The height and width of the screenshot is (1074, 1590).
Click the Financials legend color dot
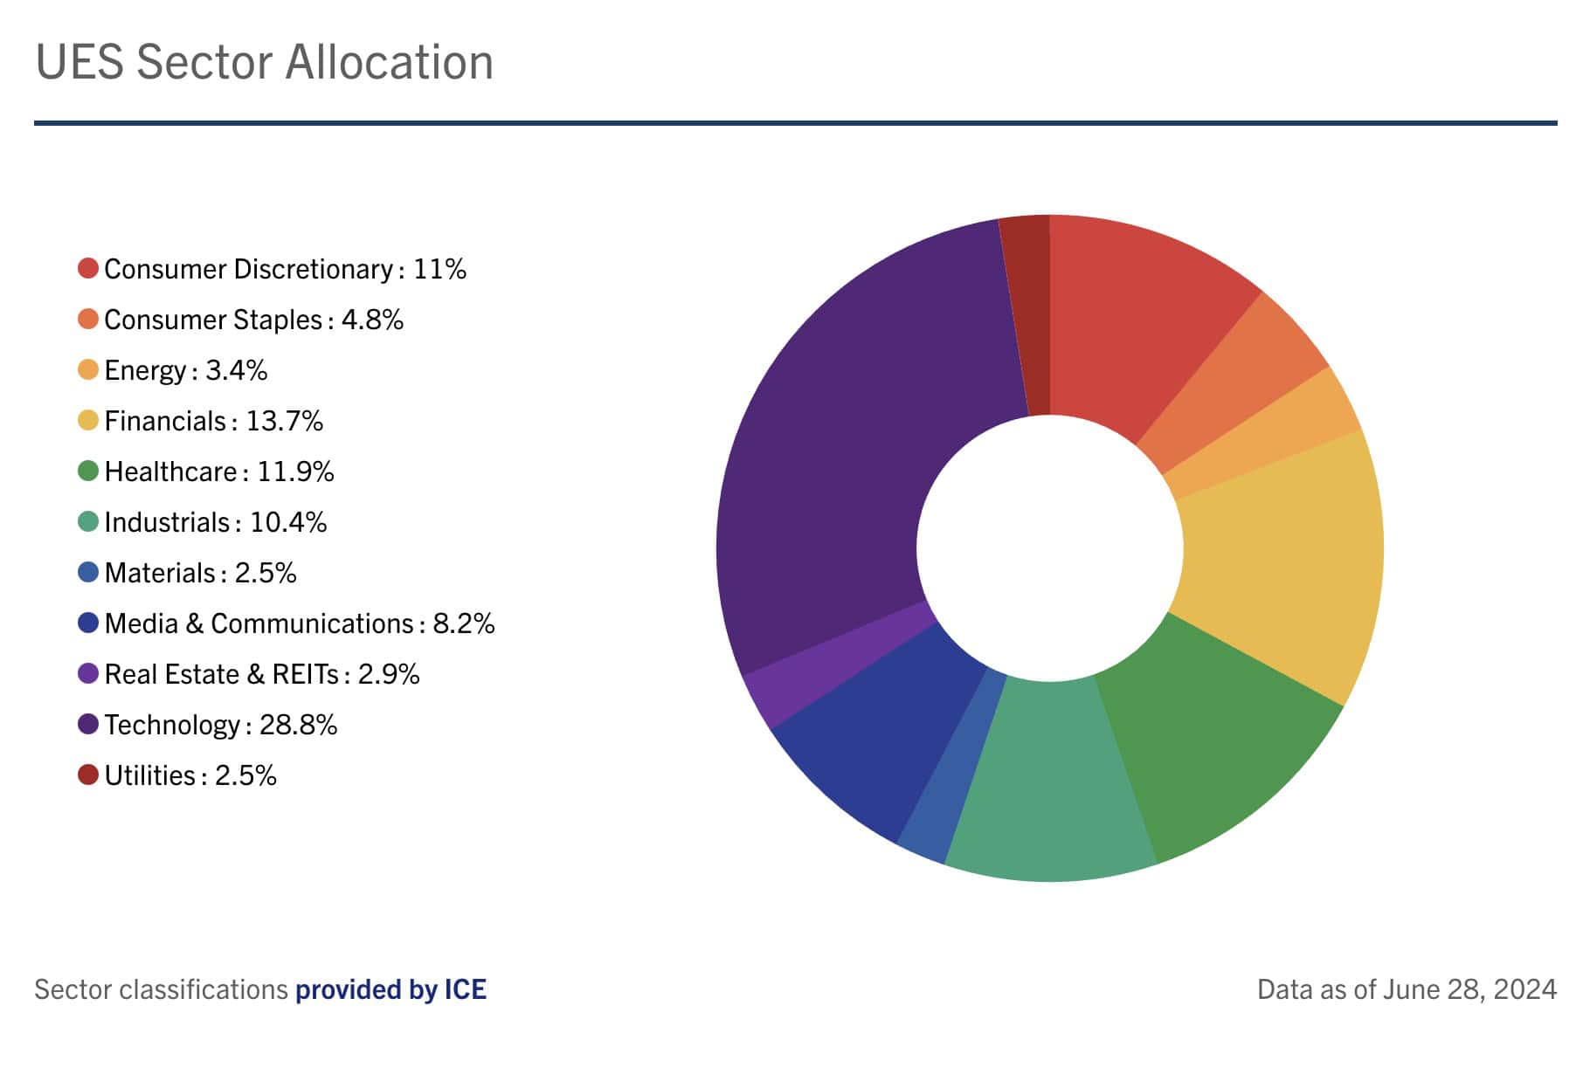87,420
